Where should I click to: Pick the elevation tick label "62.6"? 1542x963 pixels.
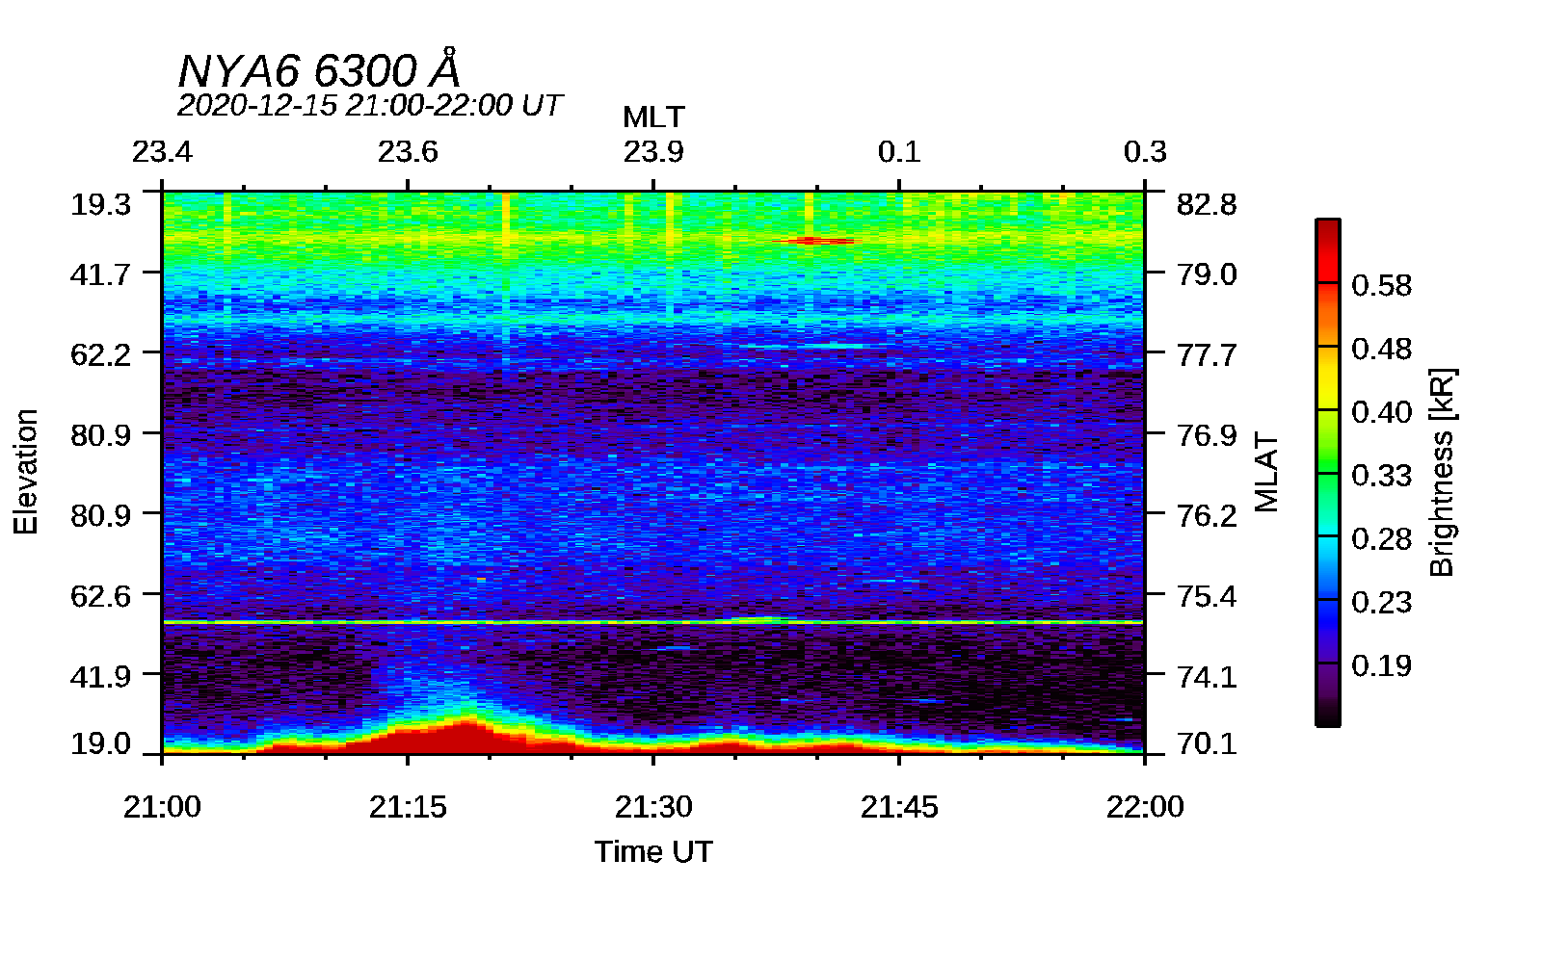100,596
